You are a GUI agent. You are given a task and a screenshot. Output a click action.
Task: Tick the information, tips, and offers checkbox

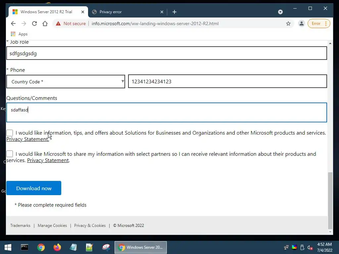coord(10,133)
